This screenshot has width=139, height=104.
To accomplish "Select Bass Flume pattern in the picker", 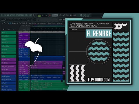I will point(9,73).
